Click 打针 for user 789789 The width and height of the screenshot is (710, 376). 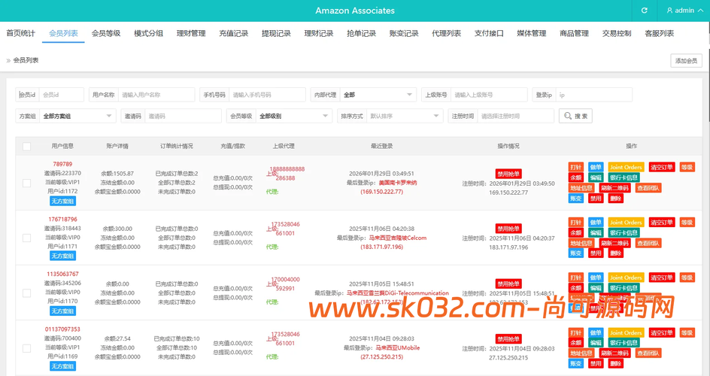tap(575, 167)
